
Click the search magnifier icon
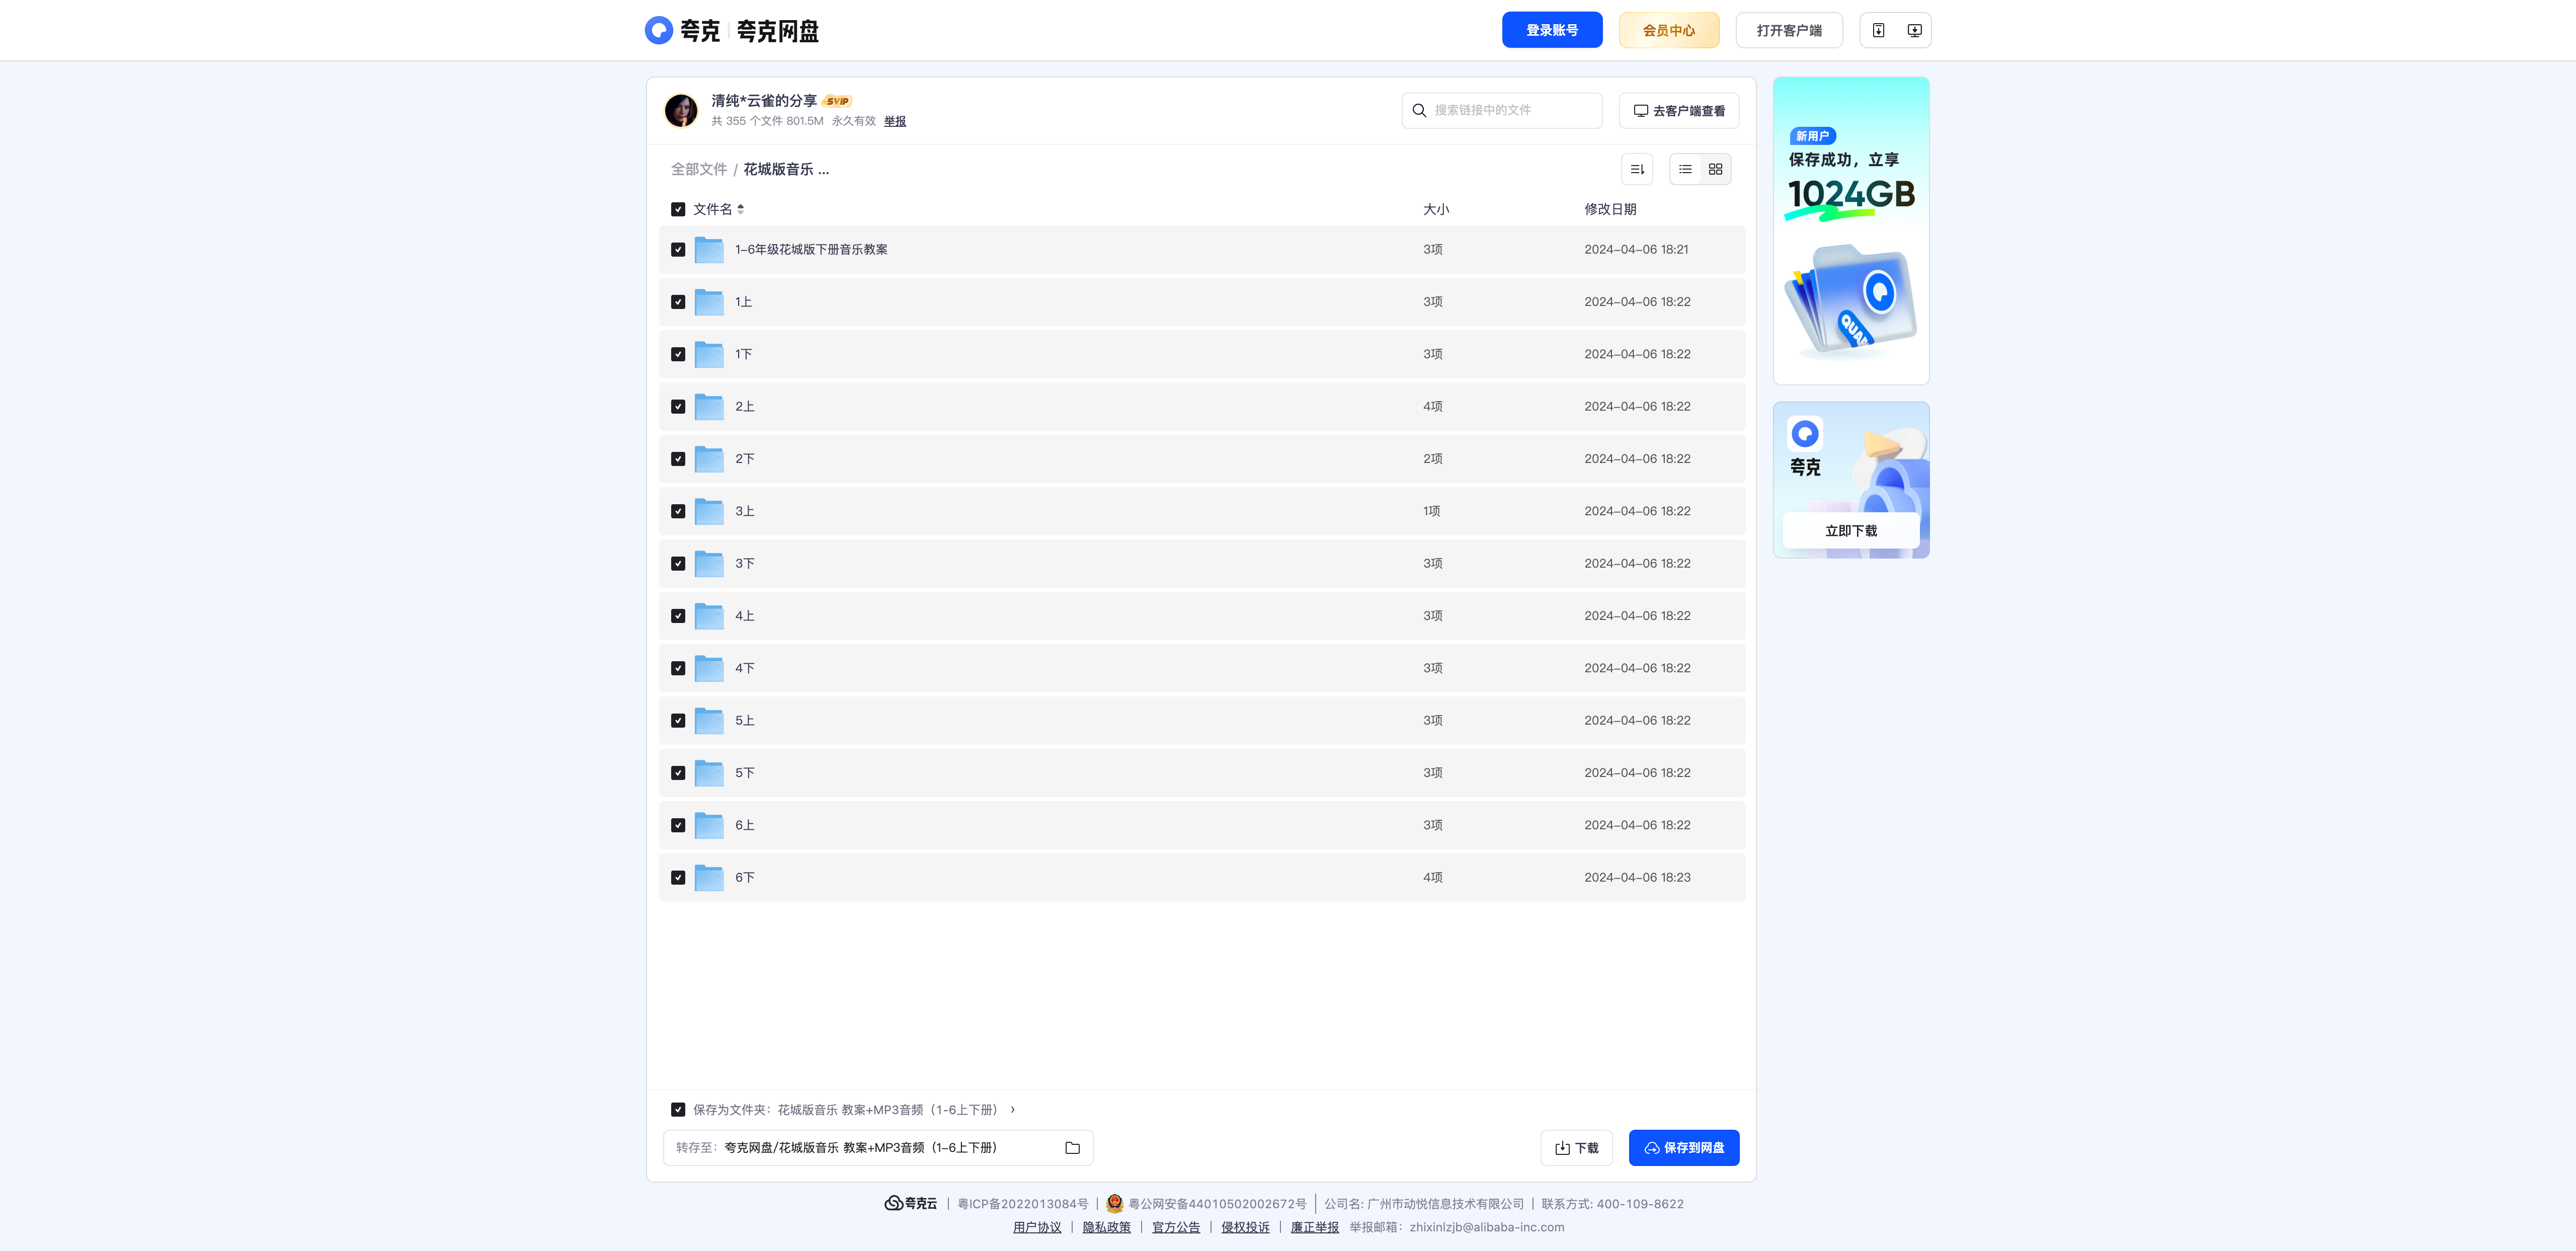click(x=1419, y=110)
